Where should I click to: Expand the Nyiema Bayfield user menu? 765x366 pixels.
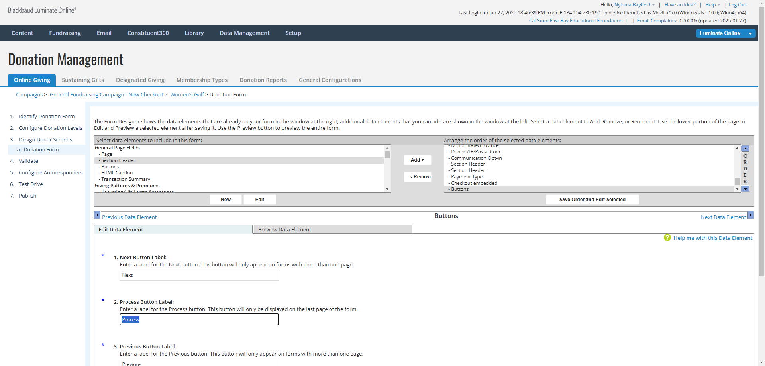[634, 5]
